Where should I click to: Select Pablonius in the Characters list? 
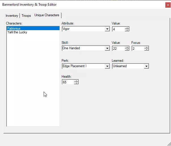(33, 28)
